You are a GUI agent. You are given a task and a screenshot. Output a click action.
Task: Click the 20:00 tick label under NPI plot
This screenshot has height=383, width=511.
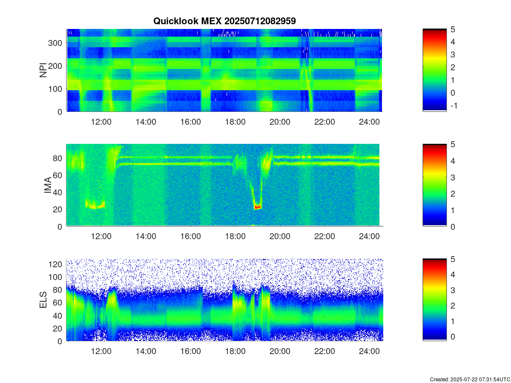coord(280,122)
